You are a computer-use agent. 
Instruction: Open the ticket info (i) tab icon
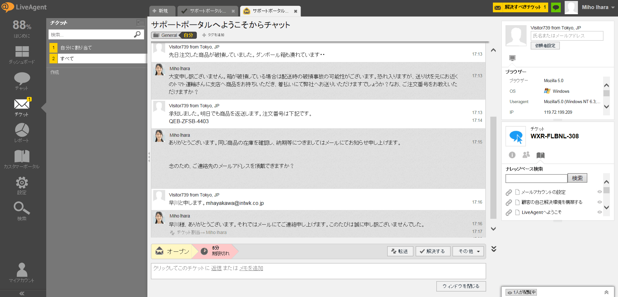512,155
